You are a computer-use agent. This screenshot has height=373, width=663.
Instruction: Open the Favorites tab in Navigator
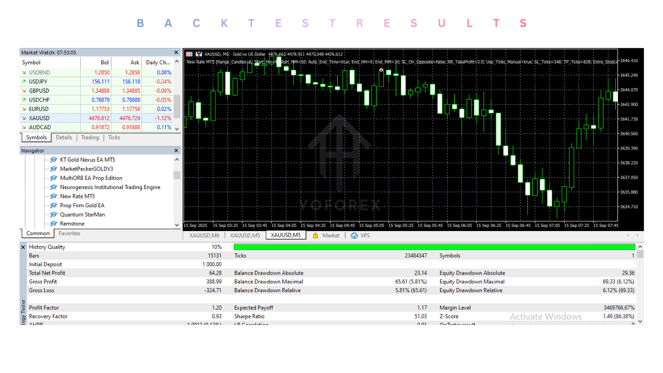pyautogui.click(x=69, y=233)
